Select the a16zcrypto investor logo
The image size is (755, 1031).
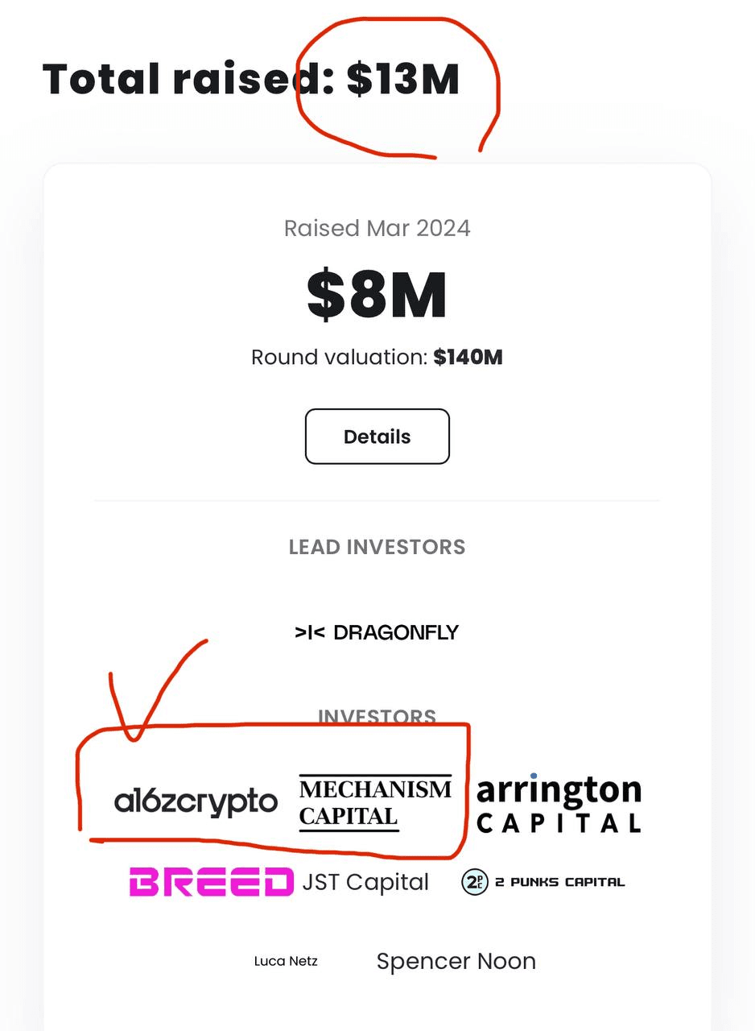(x=196, y=802)
